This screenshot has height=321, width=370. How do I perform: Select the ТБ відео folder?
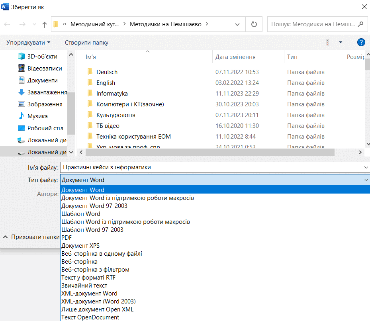[x=108, y=126]
